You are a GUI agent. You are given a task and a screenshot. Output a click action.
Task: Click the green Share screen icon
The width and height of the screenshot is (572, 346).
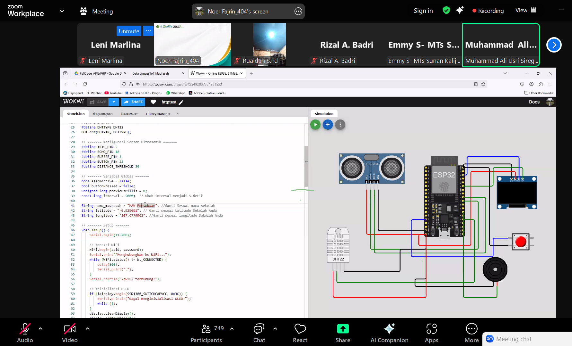343,329
